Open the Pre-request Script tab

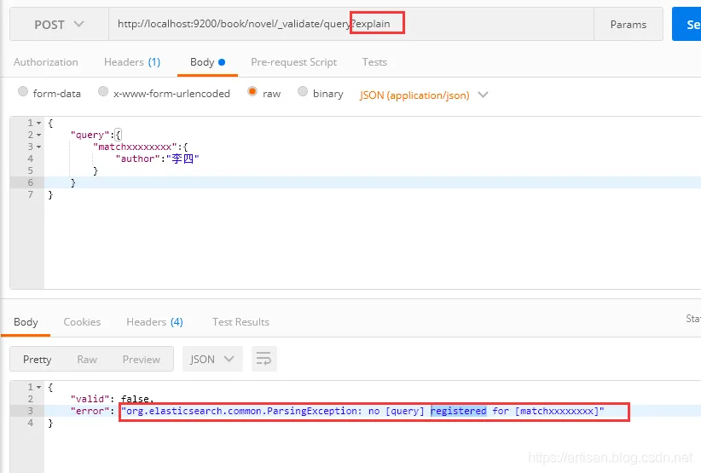coord(293,62)
